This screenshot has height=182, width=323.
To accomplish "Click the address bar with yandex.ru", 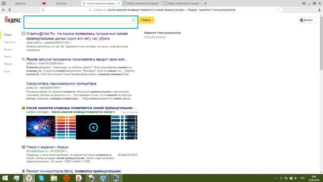I will point(161,10).
